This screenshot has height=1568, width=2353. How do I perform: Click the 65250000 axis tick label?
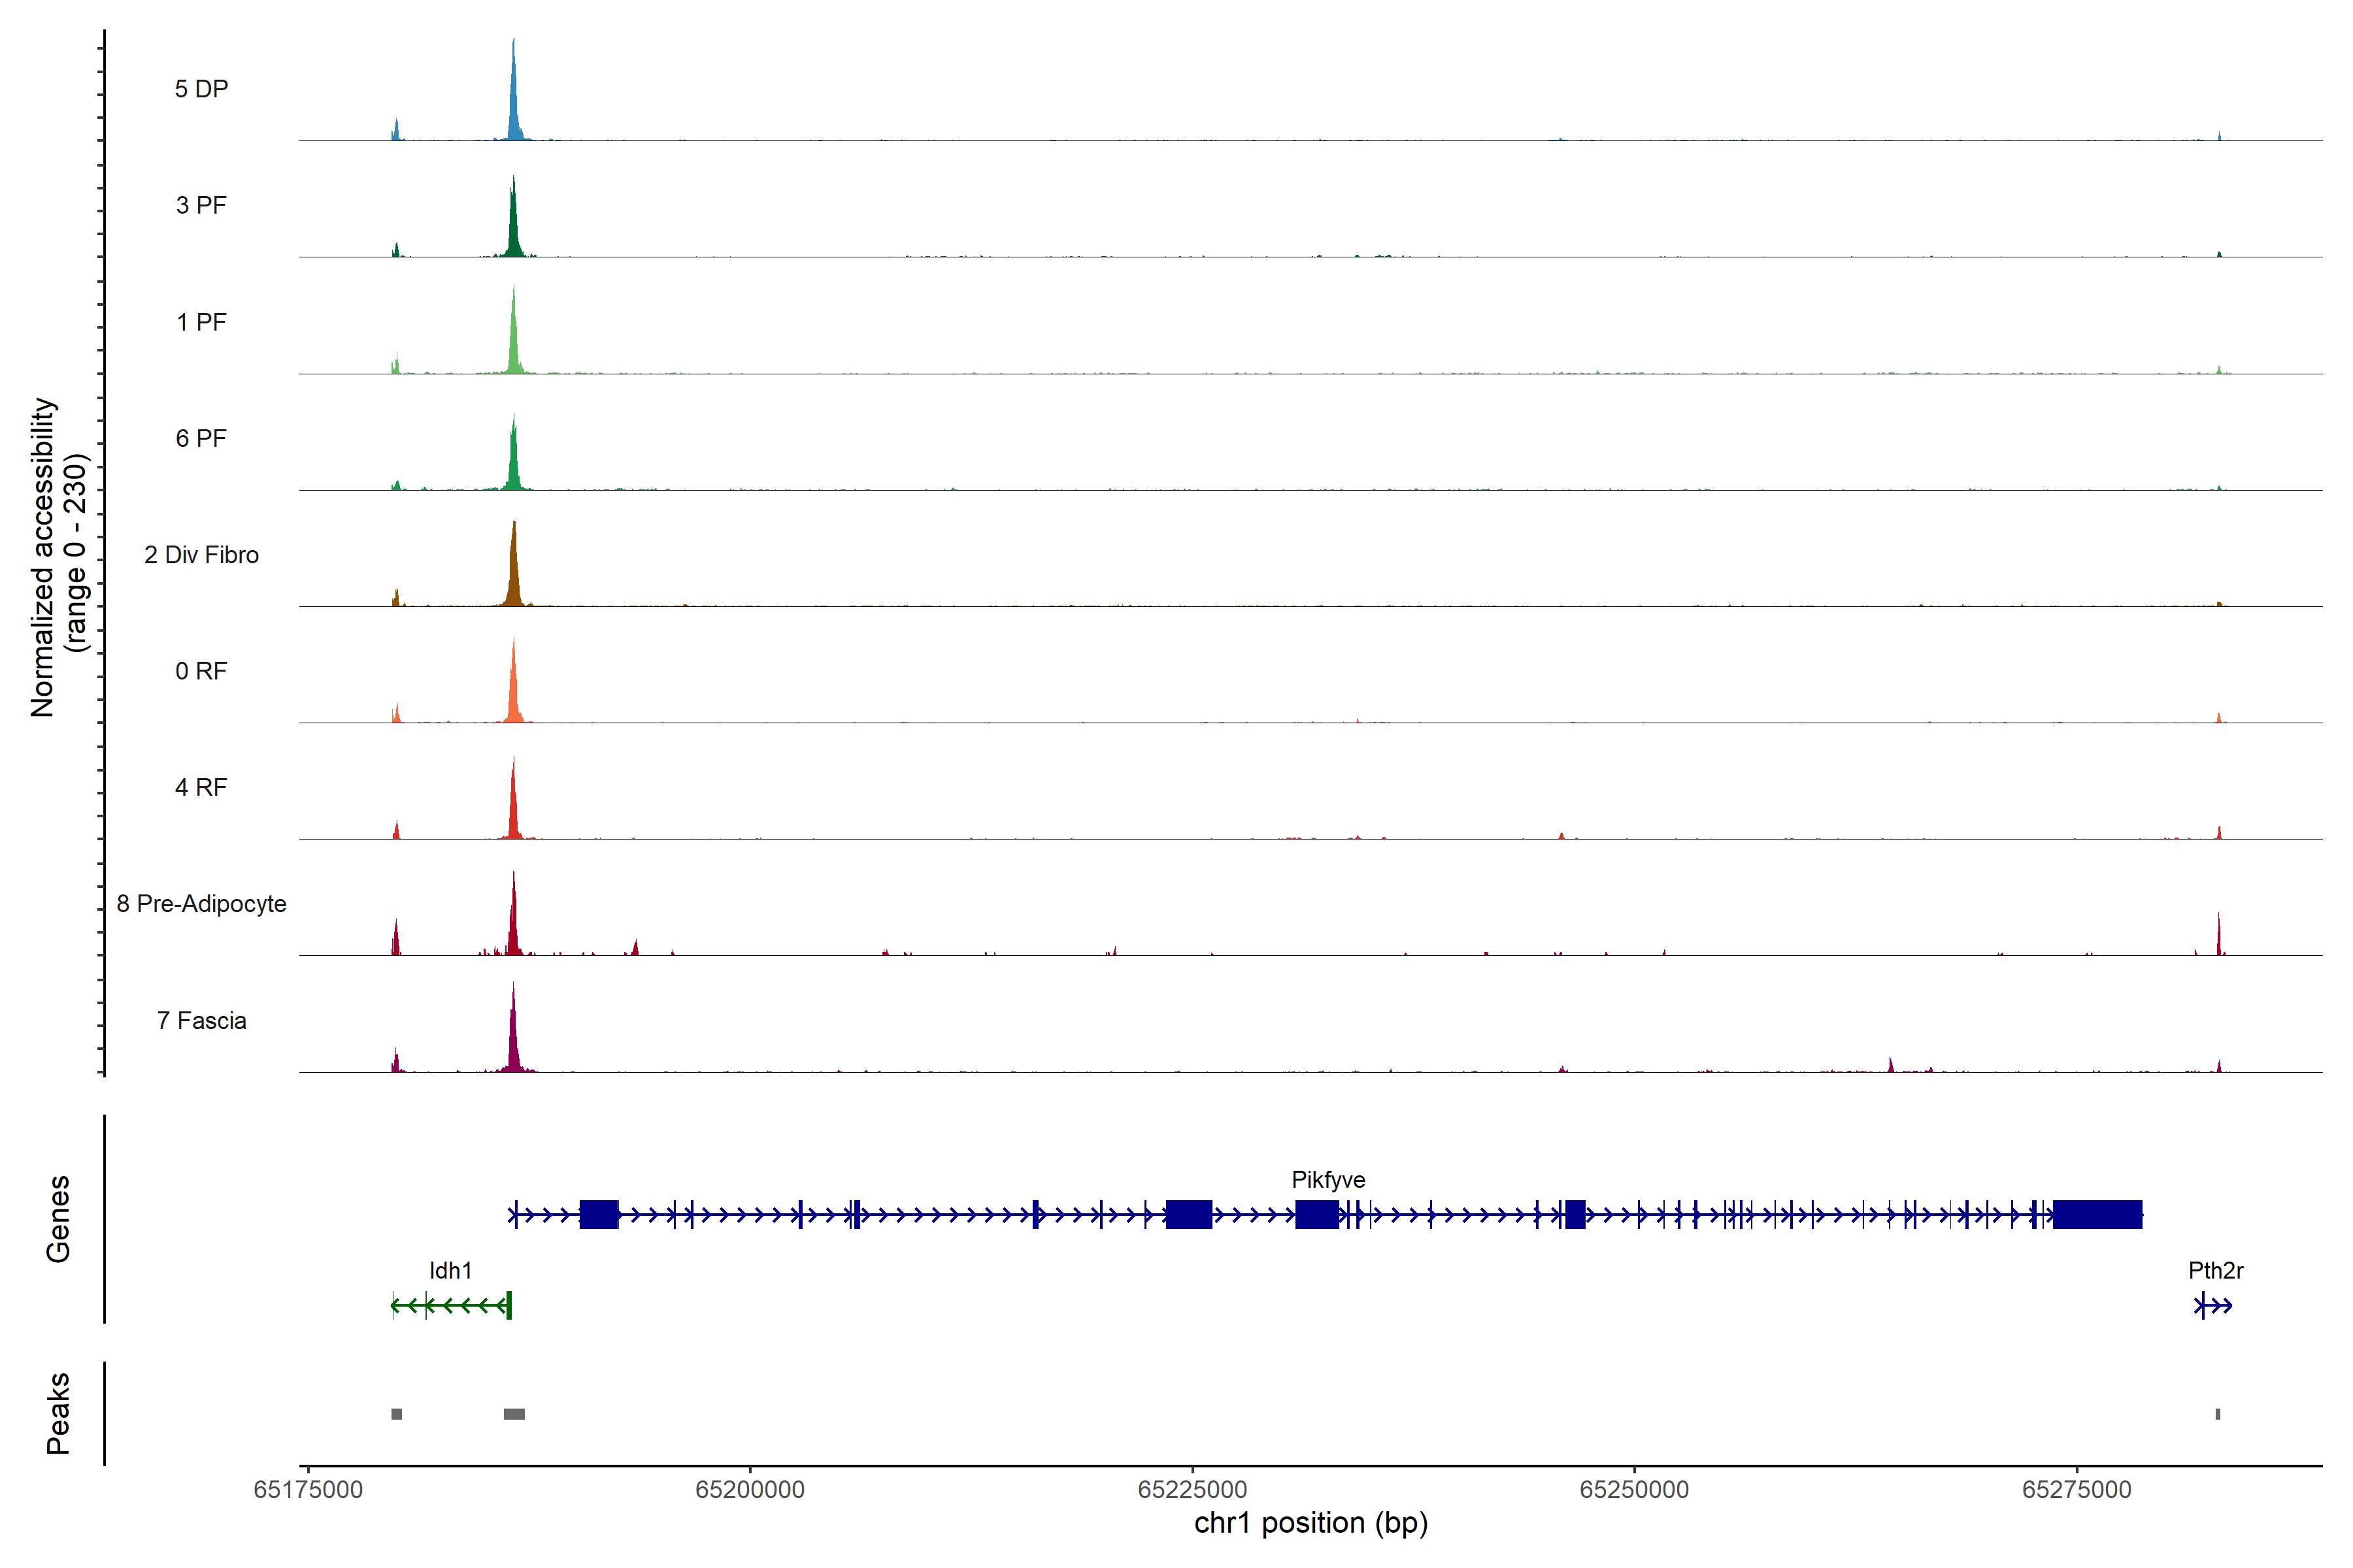[x=1633, y=1490]
